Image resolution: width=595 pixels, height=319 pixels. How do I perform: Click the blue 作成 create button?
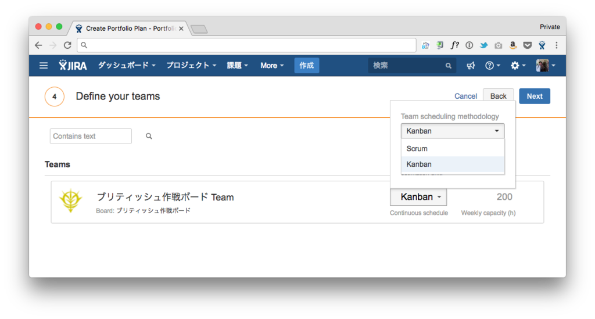pyautogui.click(x=307, y=66)
